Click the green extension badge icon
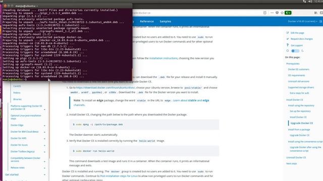 tap(288, 13)
